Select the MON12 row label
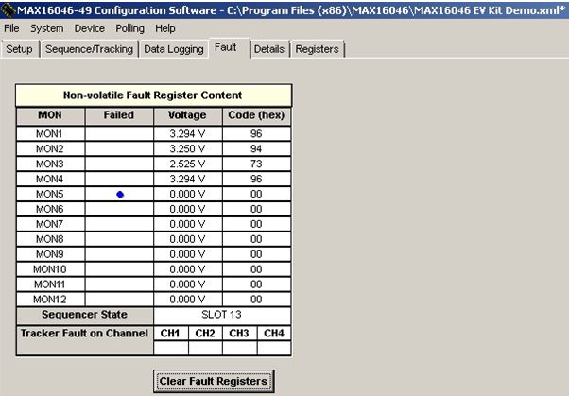569x396 pixels. point(50,300)
